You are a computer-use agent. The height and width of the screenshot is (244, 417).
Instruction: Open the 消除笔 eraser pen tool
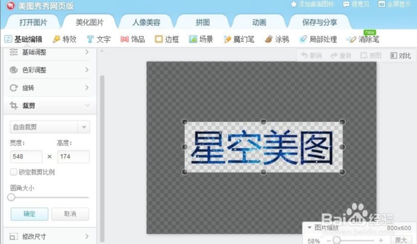click(363, 39)
